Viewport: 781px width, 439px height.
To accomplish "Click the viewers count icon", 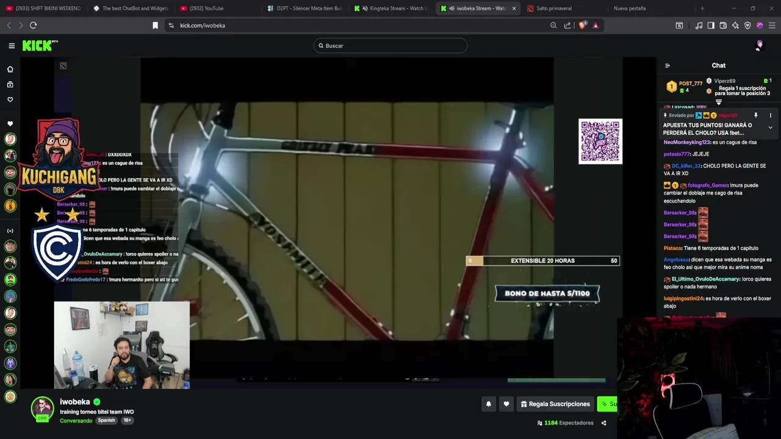I will (x=539, y=423).
